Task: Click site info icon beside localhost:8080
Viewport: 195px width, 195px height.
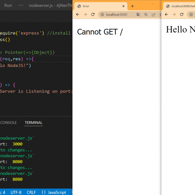Action: 102,15
